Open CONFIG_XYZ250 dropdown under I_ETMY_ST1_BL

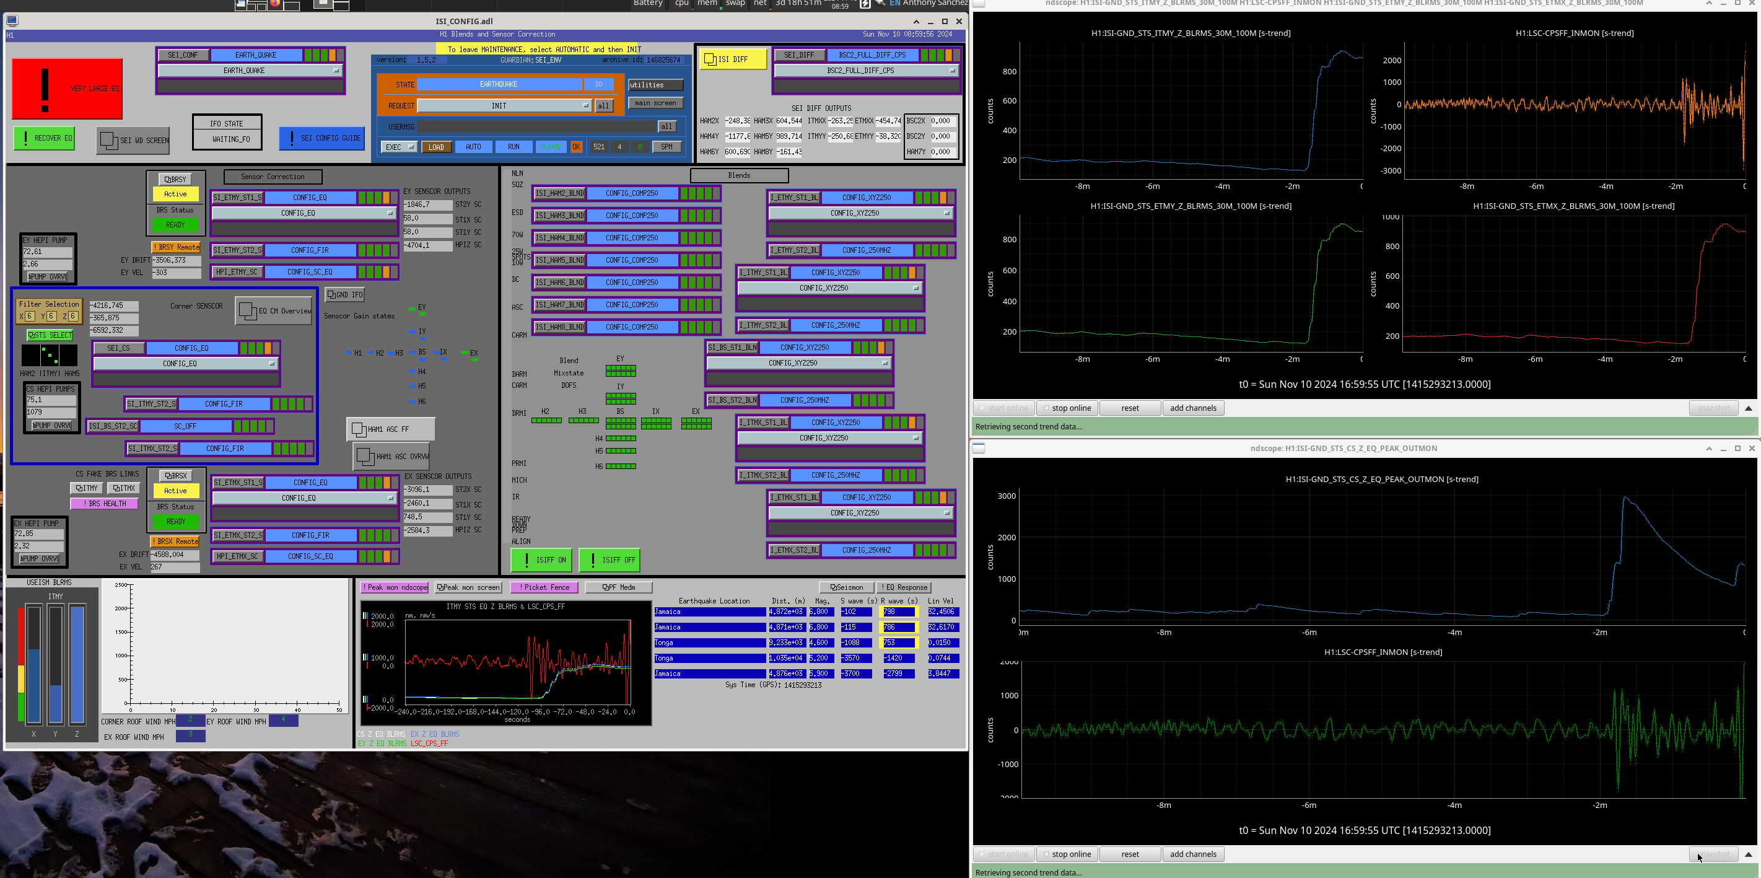[860, 213]
